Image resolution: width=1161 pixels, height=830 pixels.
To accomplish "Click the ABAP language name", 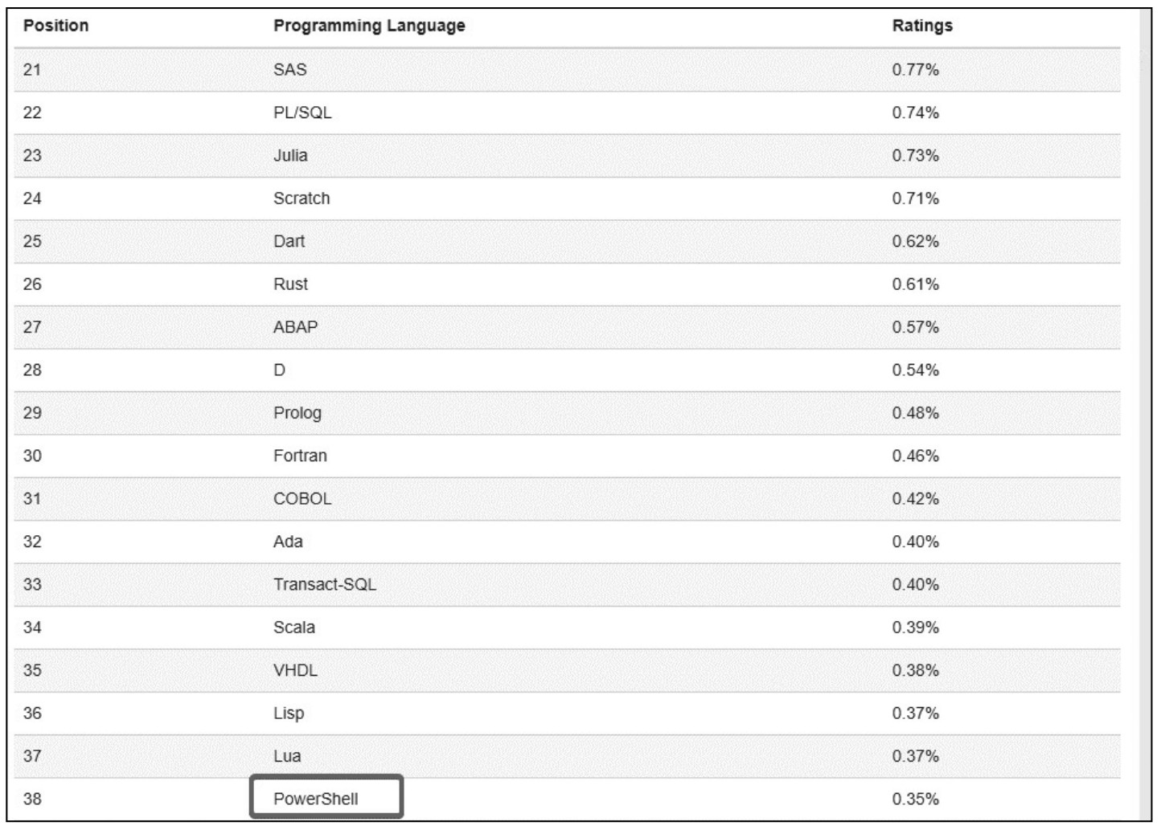I will 295,327.
